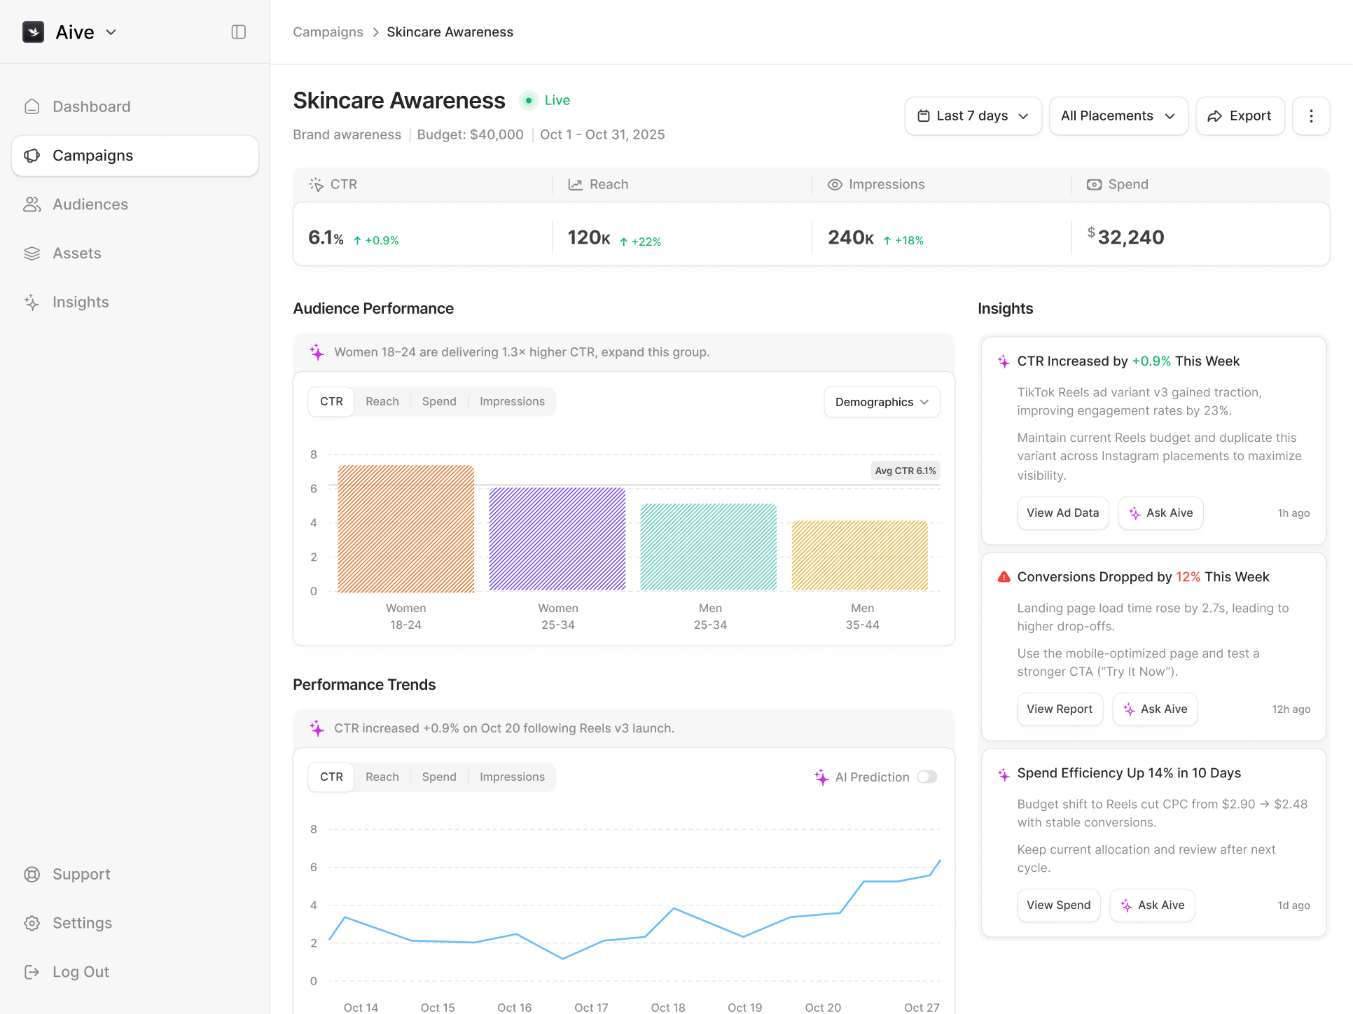This screenshot has width=1353, height=1014.
Task: Click the purple Women 25-34 bar
Action: pyautogui.click(x=557, y=539)
